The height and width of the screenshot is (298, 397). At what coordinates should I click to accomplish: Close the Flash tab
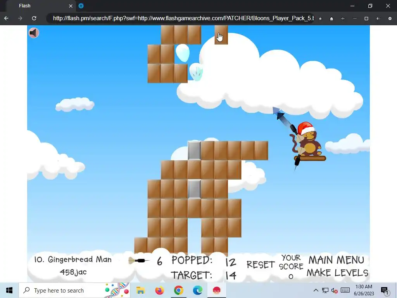[71, 6]
